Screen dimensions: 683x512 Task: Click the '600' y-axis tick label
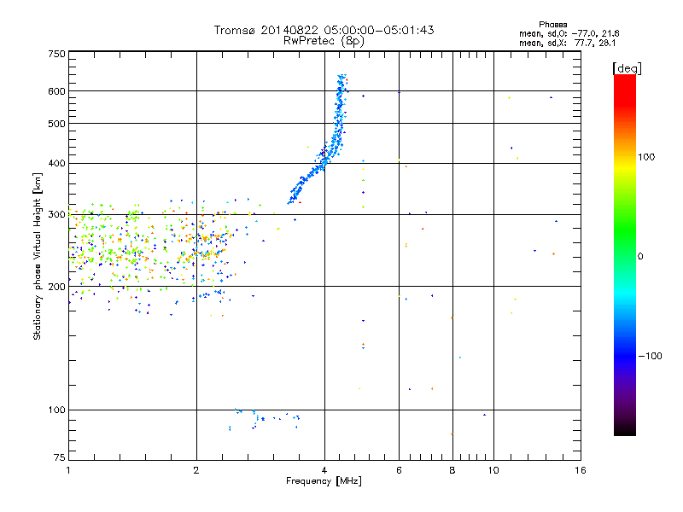(56, 91)
